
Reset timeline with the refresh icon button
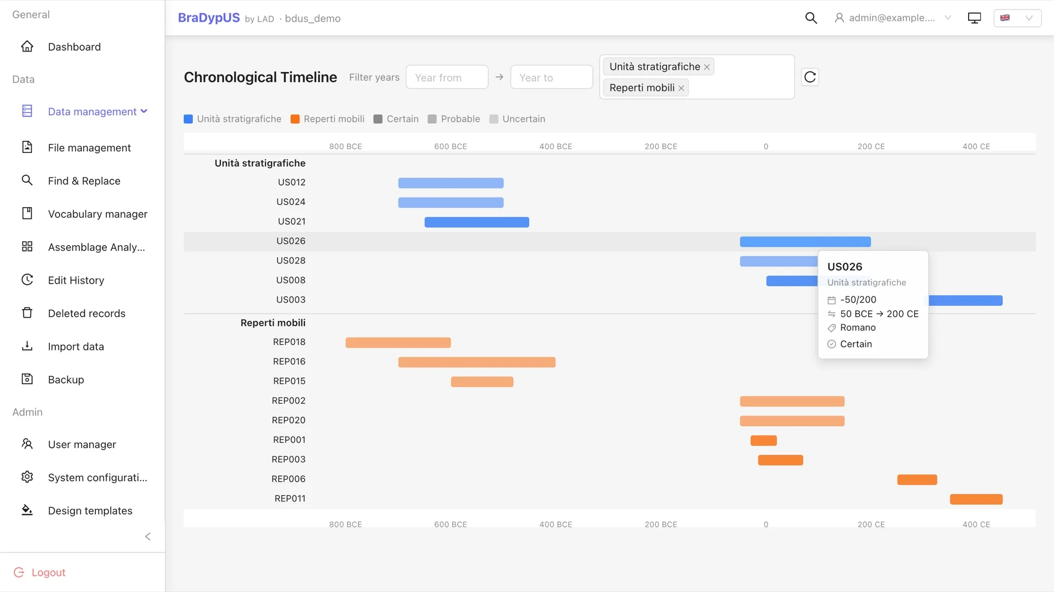(x=810, y=77)
